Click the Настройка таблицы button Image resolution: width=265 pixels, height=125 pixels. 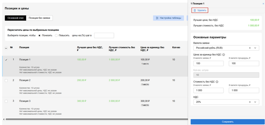[169, 18]
